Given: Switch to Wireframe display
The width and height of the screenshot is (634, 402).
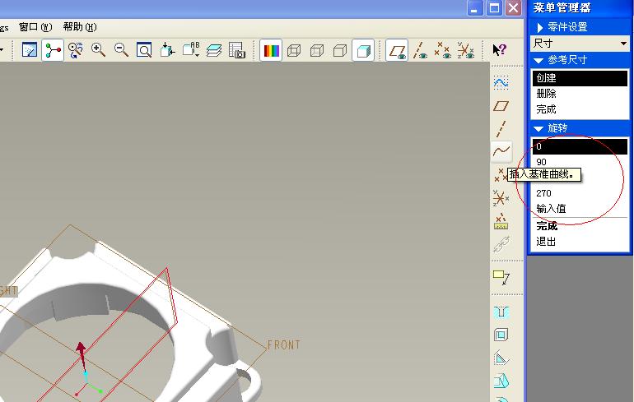Looking at the screenshot, I should (294, 50).
